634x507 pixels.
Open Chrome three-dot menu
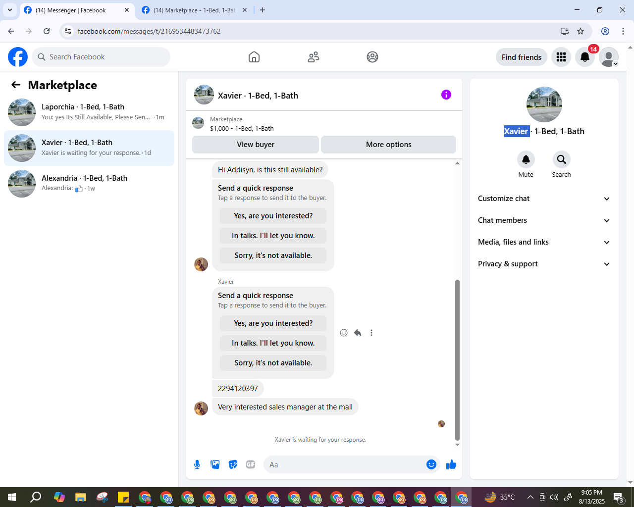pyautogui.click(x=623, y=31)
